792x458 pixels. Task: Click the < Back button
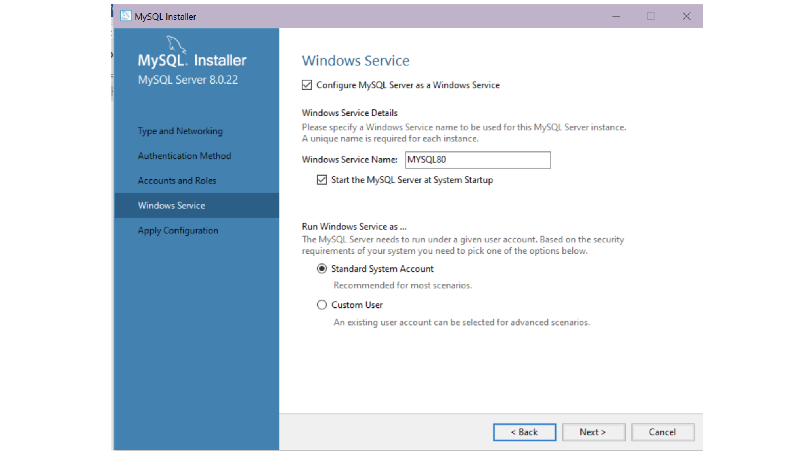[524, 432]
